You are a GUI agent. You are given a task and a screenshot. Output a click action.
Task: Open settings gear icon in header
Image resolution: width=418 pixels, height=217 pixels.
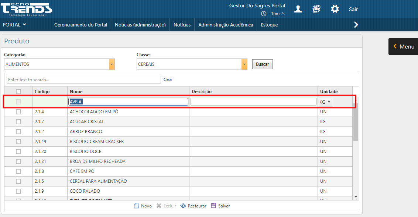point(335,9)
